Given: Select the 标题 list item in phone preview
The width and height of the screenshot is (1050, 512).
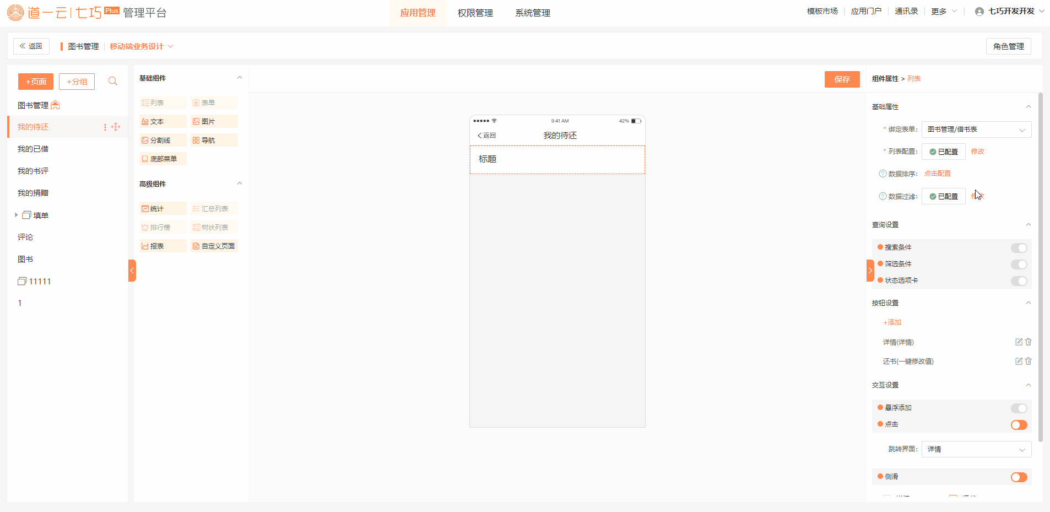Looking at the screenshot, I should pyautogui.click(x=557, y=159).
